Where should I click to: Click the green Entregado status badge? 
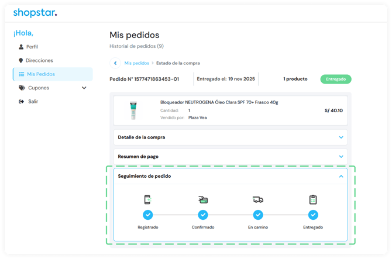(x=336, y=79)
